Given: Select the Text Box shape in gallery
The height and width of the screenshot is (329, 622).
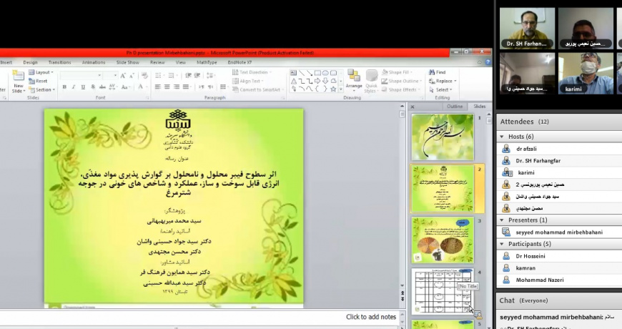Looking at the screenshot, I should click(294, 73).
